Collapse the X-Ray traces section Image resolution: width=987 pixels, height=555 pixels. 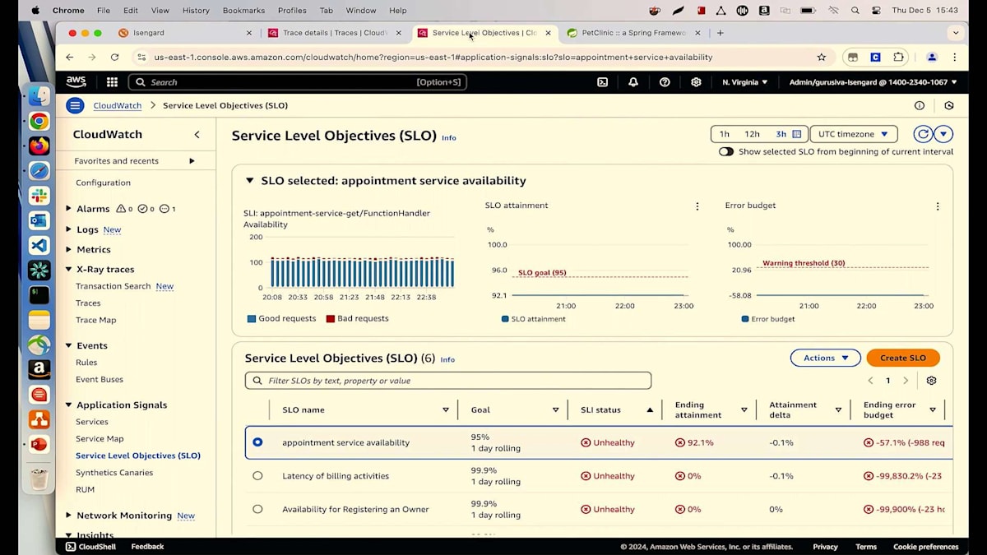pyautogui.click(x=68, y=269)
